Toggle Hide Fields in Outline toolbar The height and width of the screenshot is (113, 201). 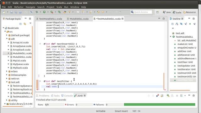point(181,24)
